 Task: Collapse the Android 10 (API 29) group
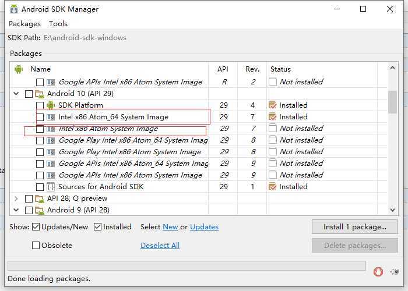[x=16, y=94]
